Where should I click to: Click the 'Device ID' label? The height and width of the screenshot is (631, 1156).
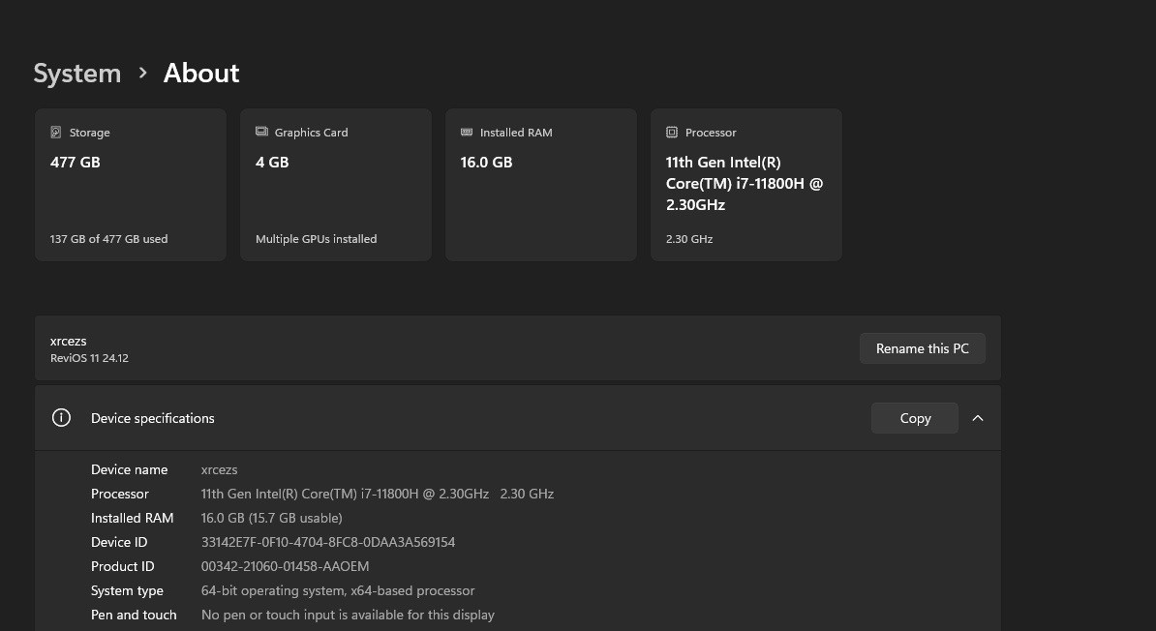(119, 543)
